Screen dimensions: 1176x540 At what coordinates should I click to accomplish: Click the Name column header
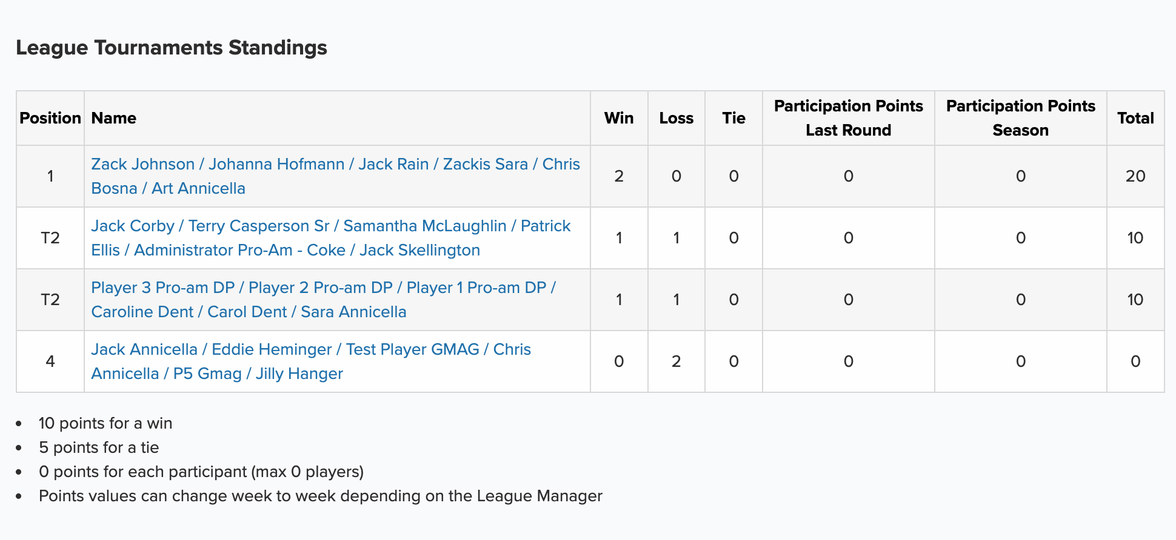click(x=113, y=118)
